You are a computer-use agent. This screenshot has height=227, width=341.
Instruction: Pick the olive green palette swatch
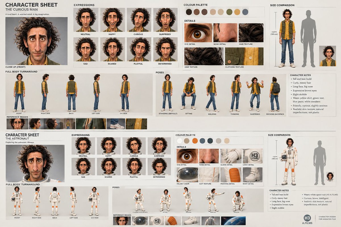(x=229, y=12)
